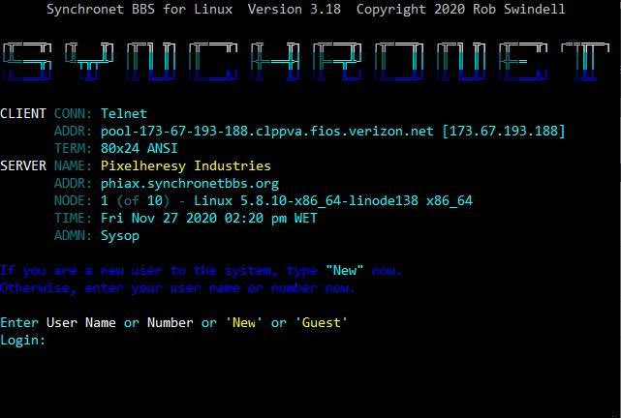Click the quoted "New" in the blue instructions

click(x=345, y=271)
